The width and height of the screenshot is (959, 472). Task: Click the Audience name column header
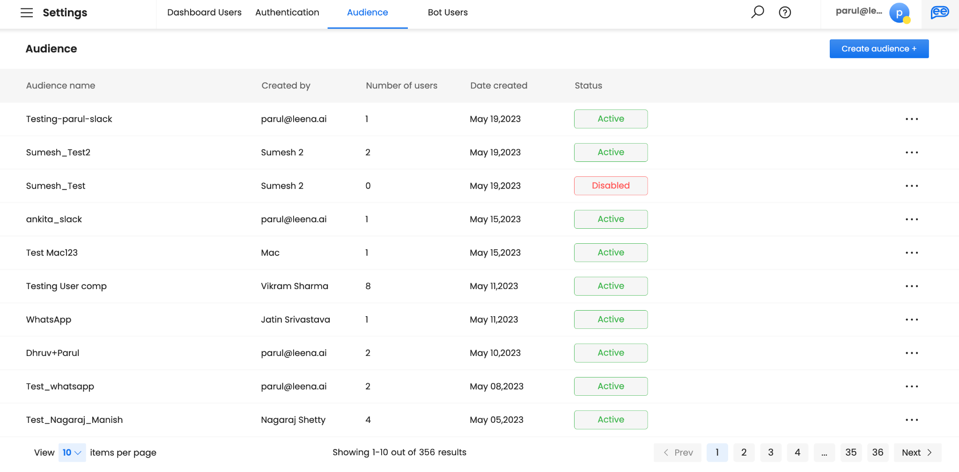tap(60, 86)
